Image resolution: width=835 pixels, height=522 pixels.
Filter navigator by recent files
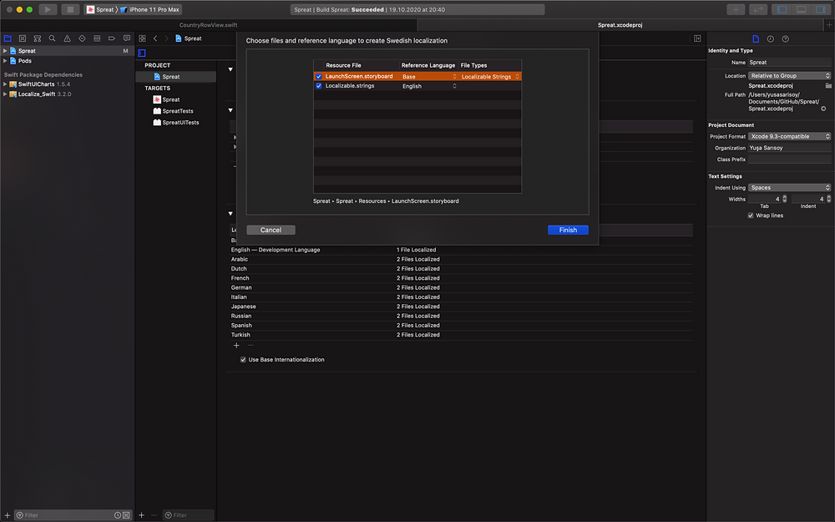pyautogui.click(x=117, y=515)
